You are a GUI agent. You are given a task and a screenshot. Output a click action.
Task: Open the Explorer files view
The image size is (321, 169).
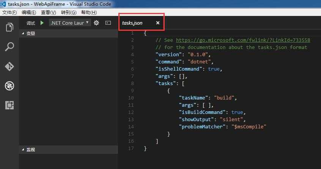pos(9,27)
